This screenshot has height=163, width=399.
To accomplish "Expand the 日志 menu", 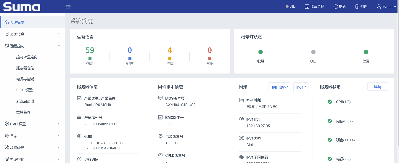I will coord(33,136).
